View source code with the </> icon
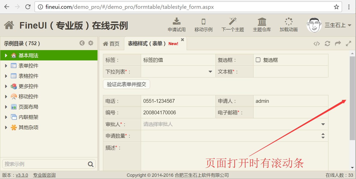 point(317,44)
